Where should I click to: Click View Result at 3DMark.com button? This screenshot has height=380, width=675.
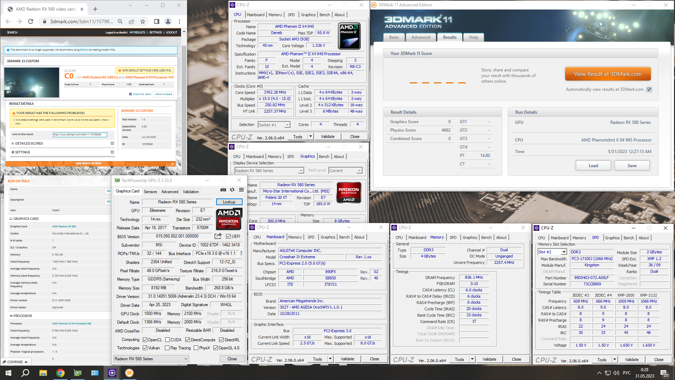pyautogui.click(x=608, y=74)
